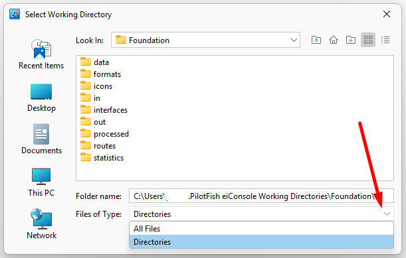Select the statistics folder
The width and height of the screenshot is (406, 258).
pos(102,157)
